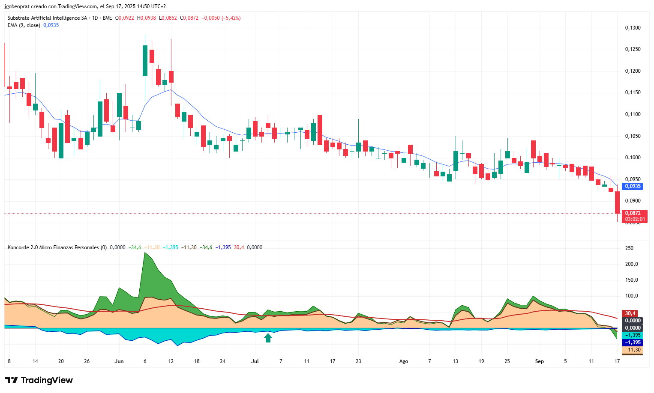Screen dimensions: 654x393
Task: Select the red 0,0872 last price tag
Action: [x=633, y=213]
